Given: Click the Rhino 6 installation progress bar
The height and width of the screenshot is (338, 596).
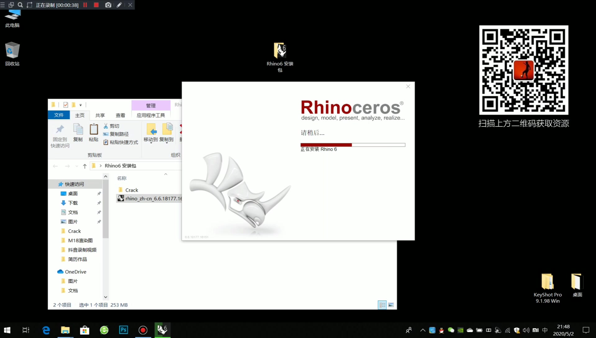Looking at the screenshot, I should (353, 145).
